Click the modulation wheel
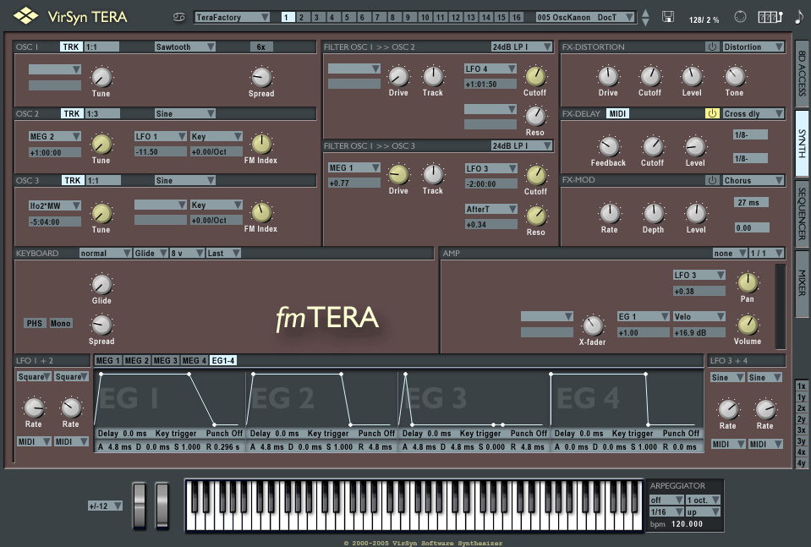The width and height of the screenshot is (811, 547). [x=162, y=505]
